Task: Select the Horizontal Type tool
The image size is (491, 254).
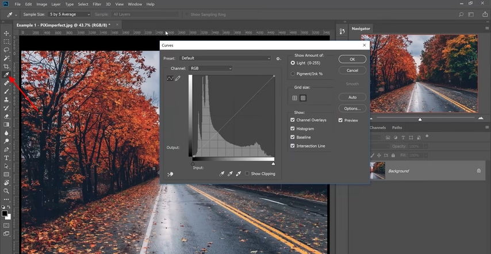Action: pyautogui.click(x=6, y=157)
